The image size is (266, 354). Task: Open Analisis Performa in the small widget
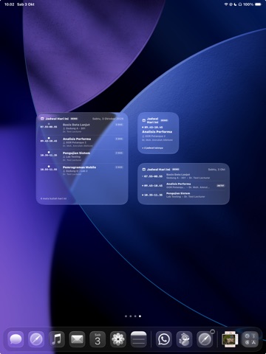pos(157,132)
